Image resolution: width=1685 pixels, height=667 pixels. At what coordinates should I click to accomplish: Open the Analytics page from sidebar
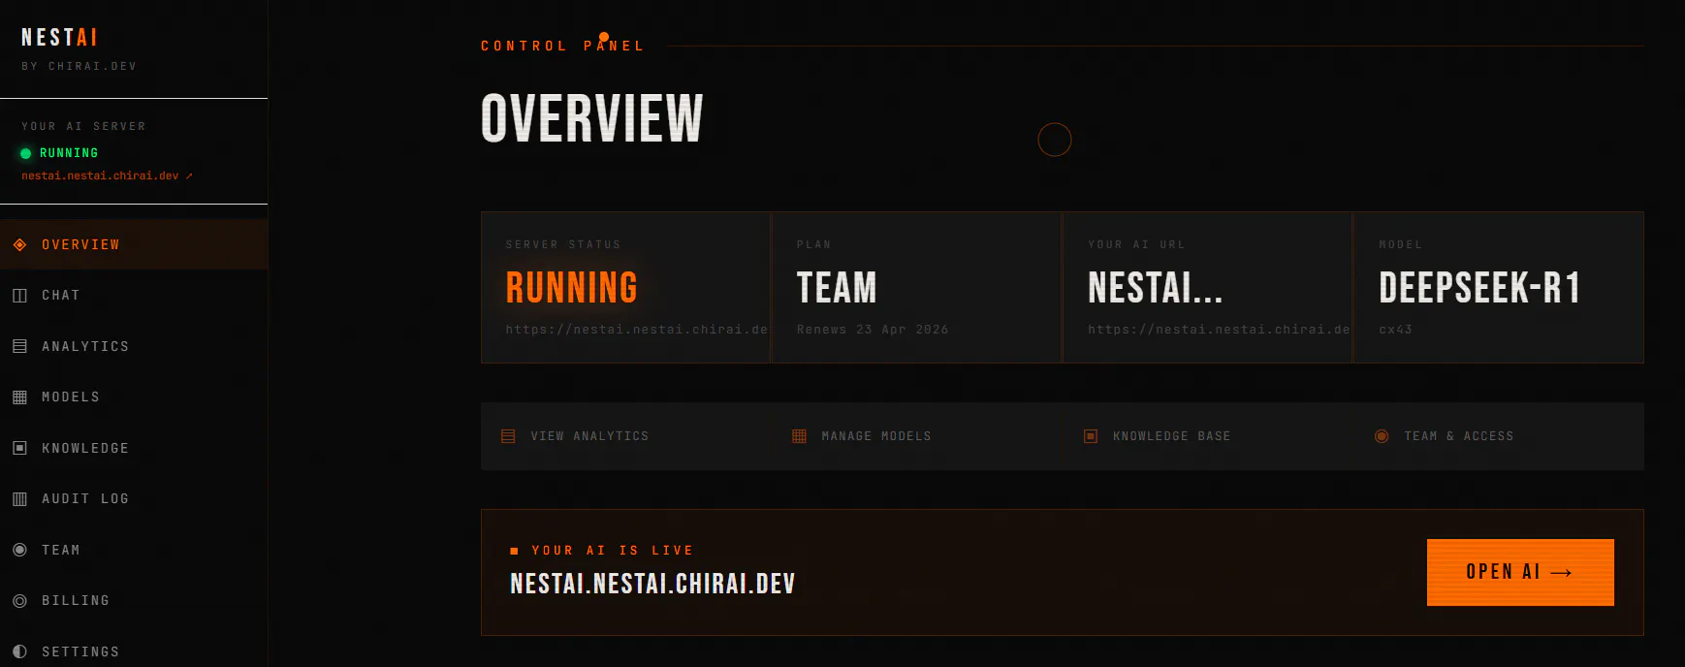(134, 346)
